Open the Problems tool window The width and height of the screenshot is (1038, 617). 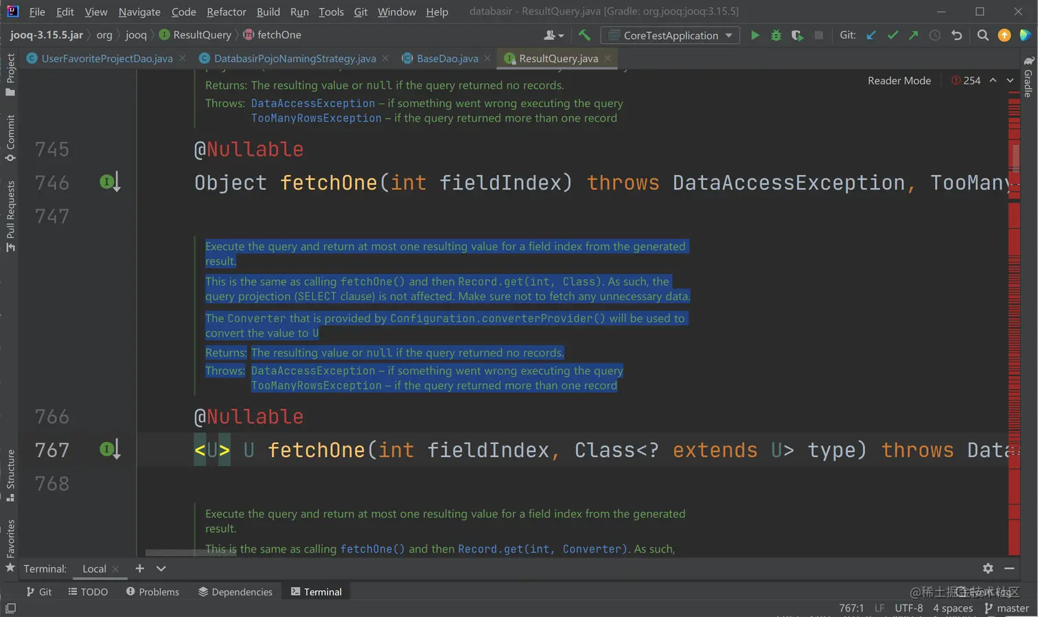tap(152, 592)
